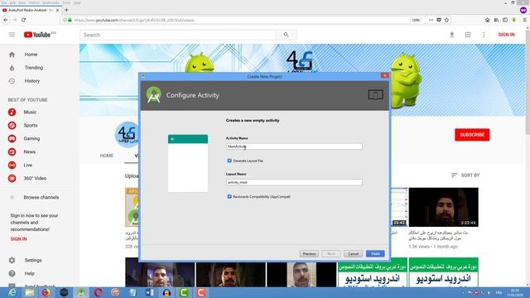Image resolution: width=530 pixels, height=298 pixels.
Task: Open File Explorer from taskbar
Action: click(30, 292)
